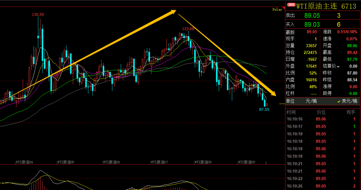Click the 87.55 low price marker
361x190 pixels.
tap(264, 109)
